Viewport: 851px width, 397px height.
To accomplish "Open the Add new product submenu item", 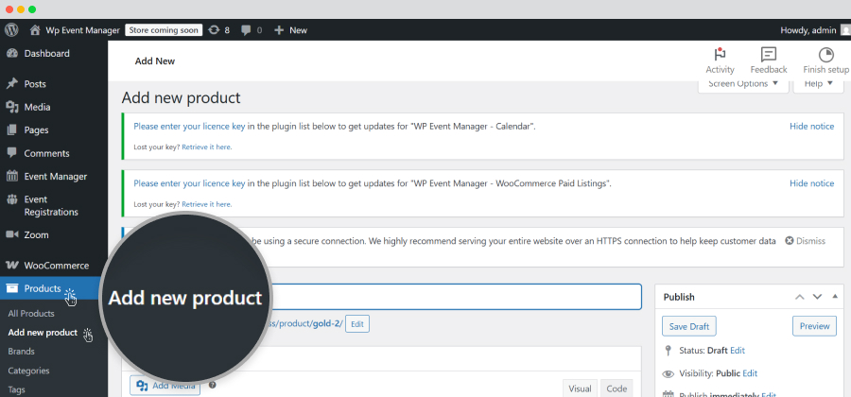I will pos(43,333).
